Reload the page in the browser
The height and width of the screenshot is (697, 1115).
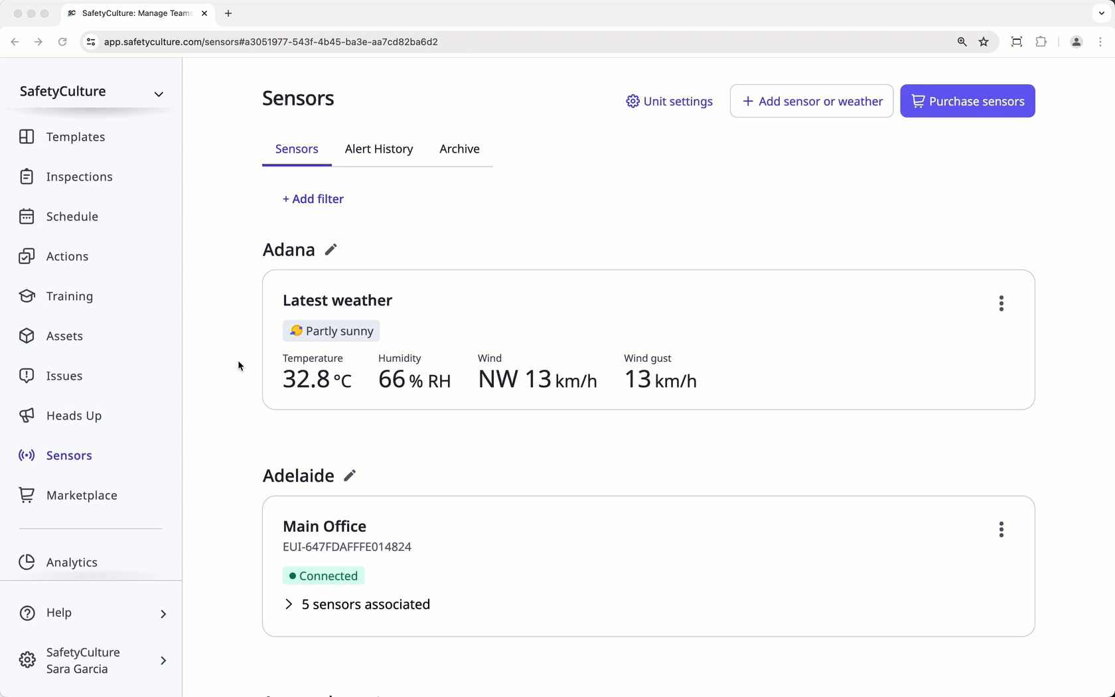62,42
